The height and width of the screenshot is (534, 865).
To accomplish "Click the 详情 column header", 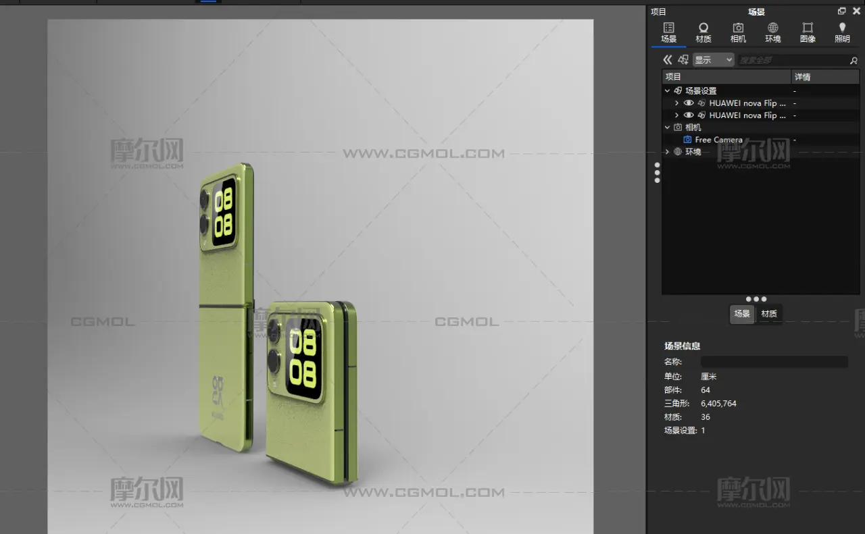I will 824,77.
